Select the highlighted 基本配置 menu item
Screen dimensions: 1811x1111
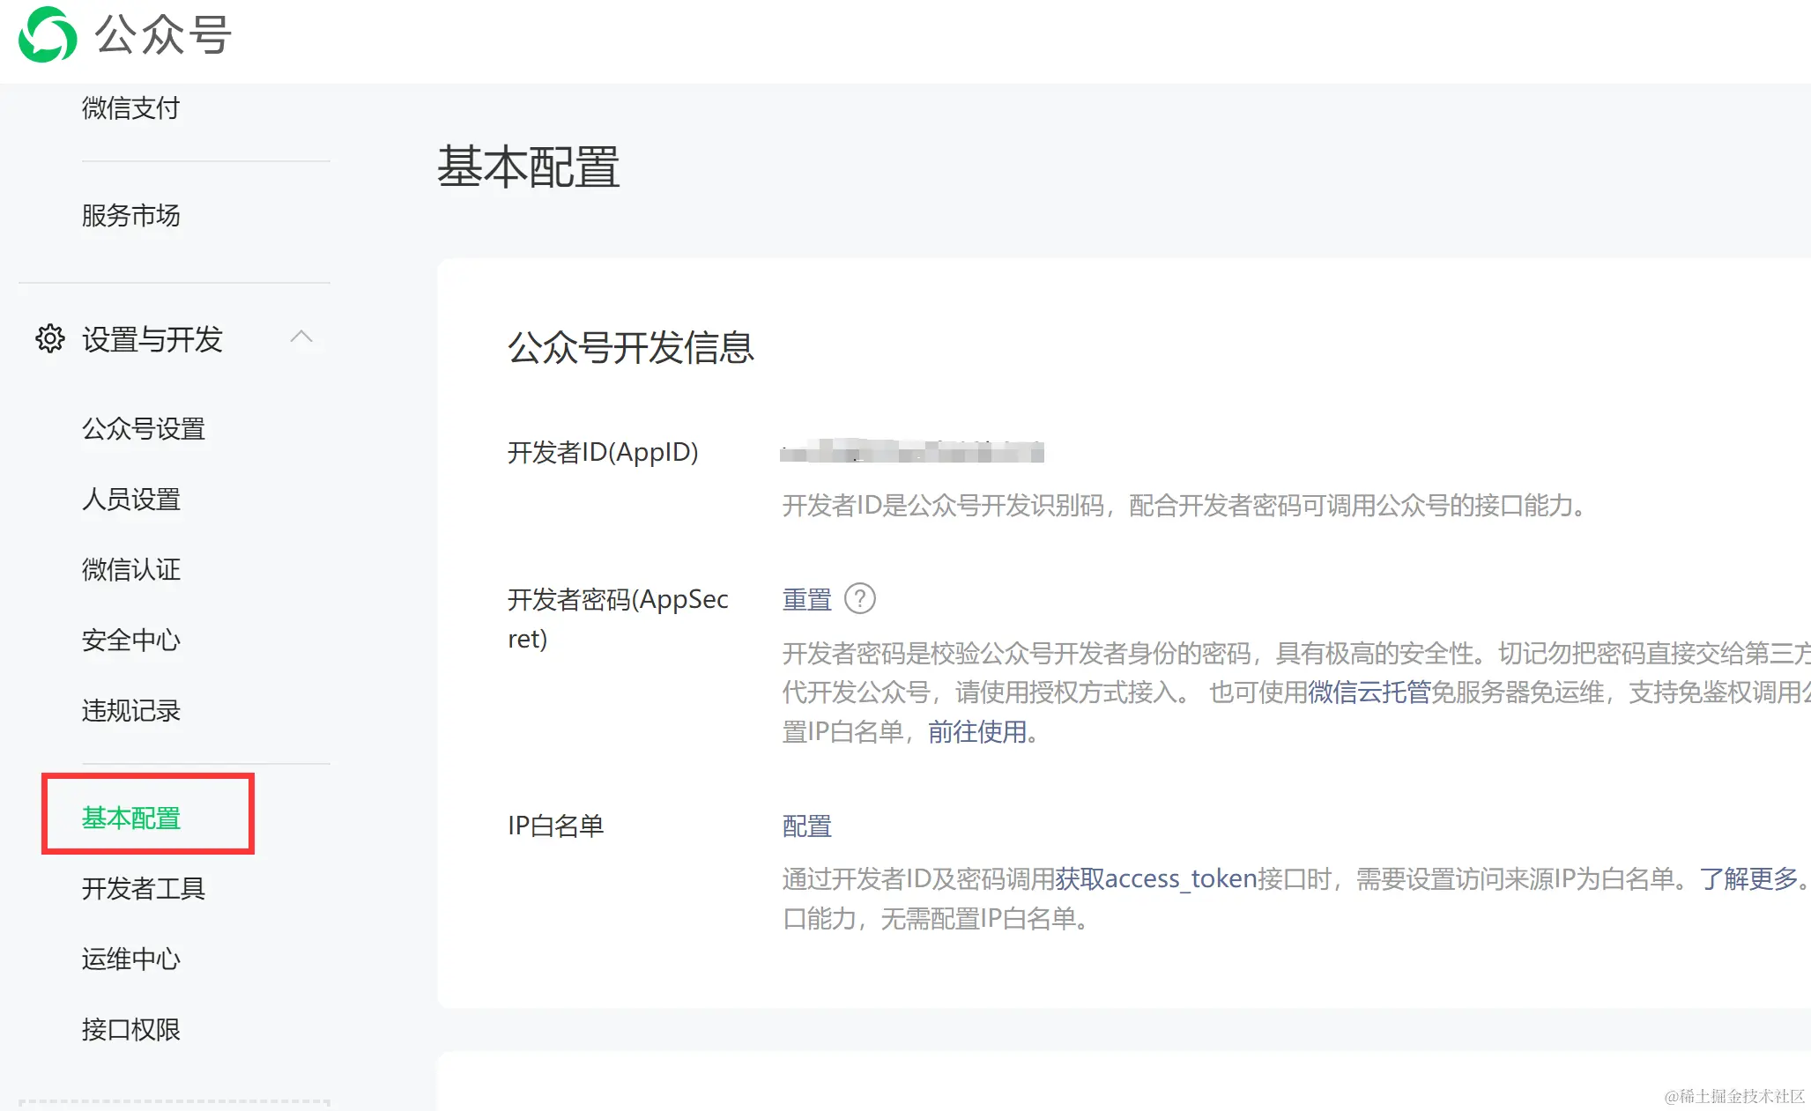click(130, 818)
